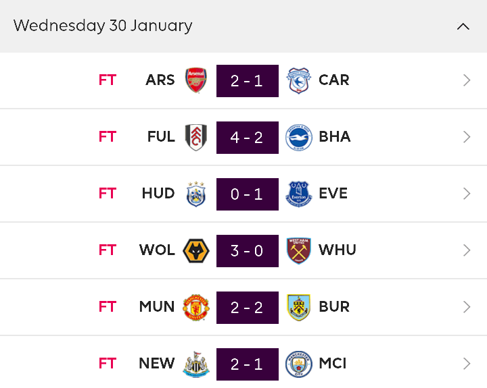Viewport: 487px width, 388px height.
Task: Click the 4 - 2 Fulham score box
Action: coord(248,138)
